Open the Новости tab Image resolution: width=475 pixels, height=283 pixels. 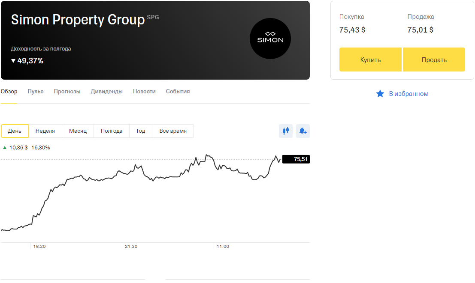point(144,92)
